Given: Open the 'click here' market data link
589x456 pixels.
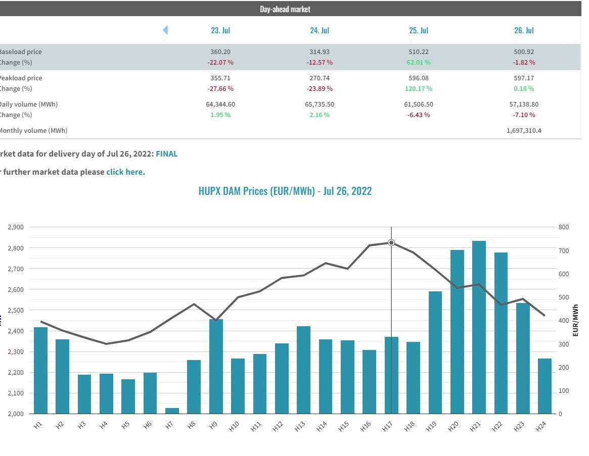Looking at the screenshot, I should click(x=124, y=172).
